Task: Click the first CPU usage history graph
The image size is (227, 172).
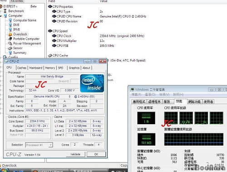Action: coord(171,118)
